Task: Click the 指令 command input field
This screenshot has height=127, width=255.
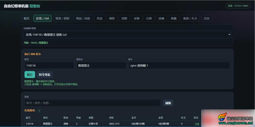Action: (x=179, y=65)
